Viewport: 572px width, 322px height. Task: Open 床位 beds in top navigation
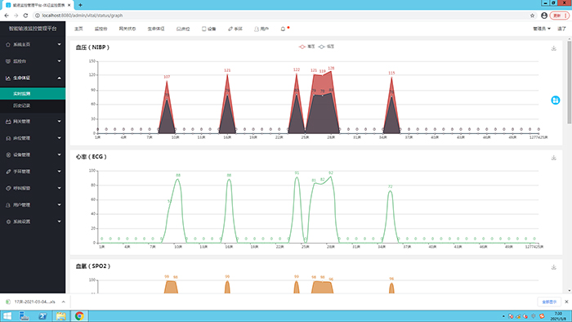coord(183,29)
